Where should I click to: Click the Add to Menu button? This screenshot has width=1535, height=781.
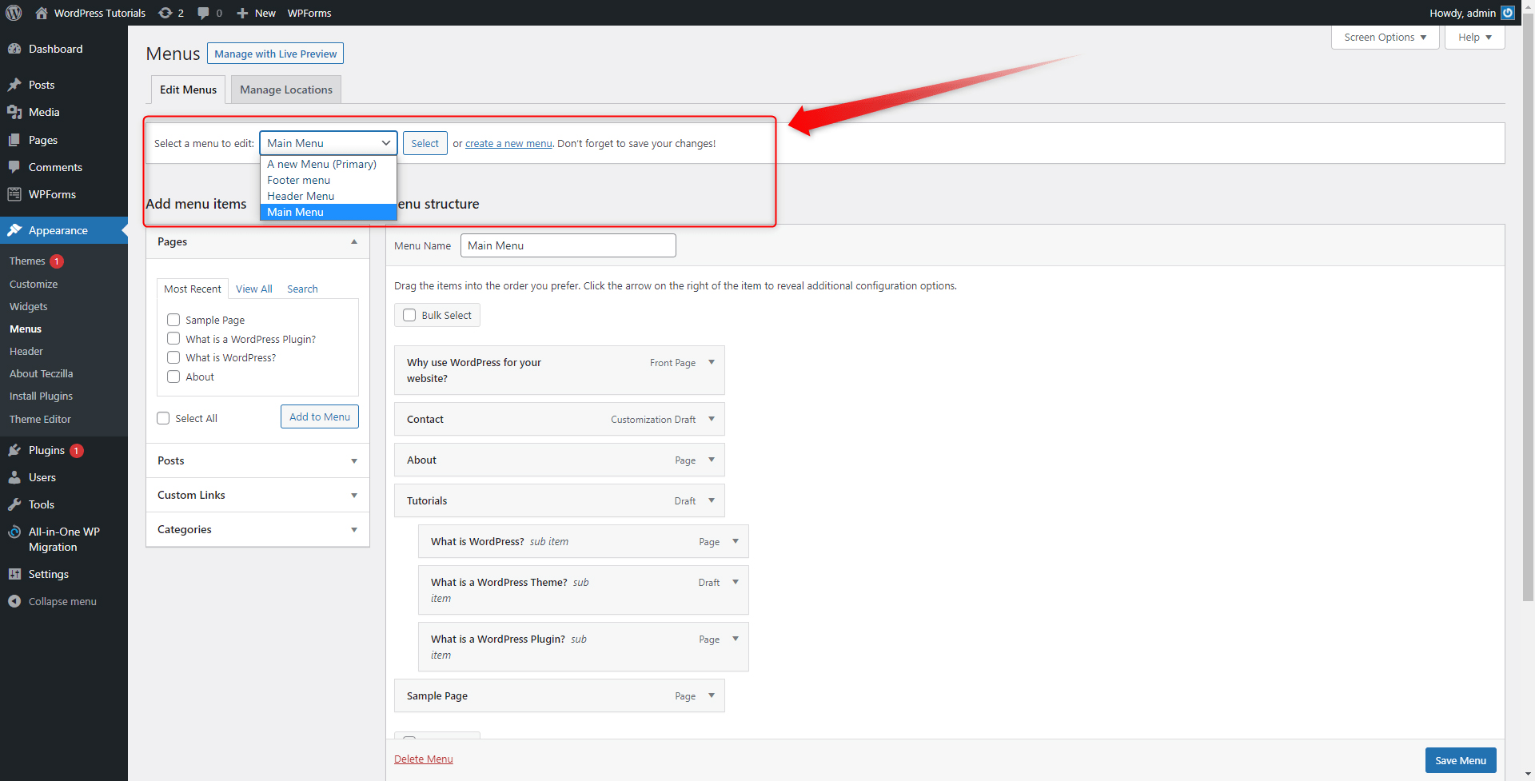tap(320, 416)
